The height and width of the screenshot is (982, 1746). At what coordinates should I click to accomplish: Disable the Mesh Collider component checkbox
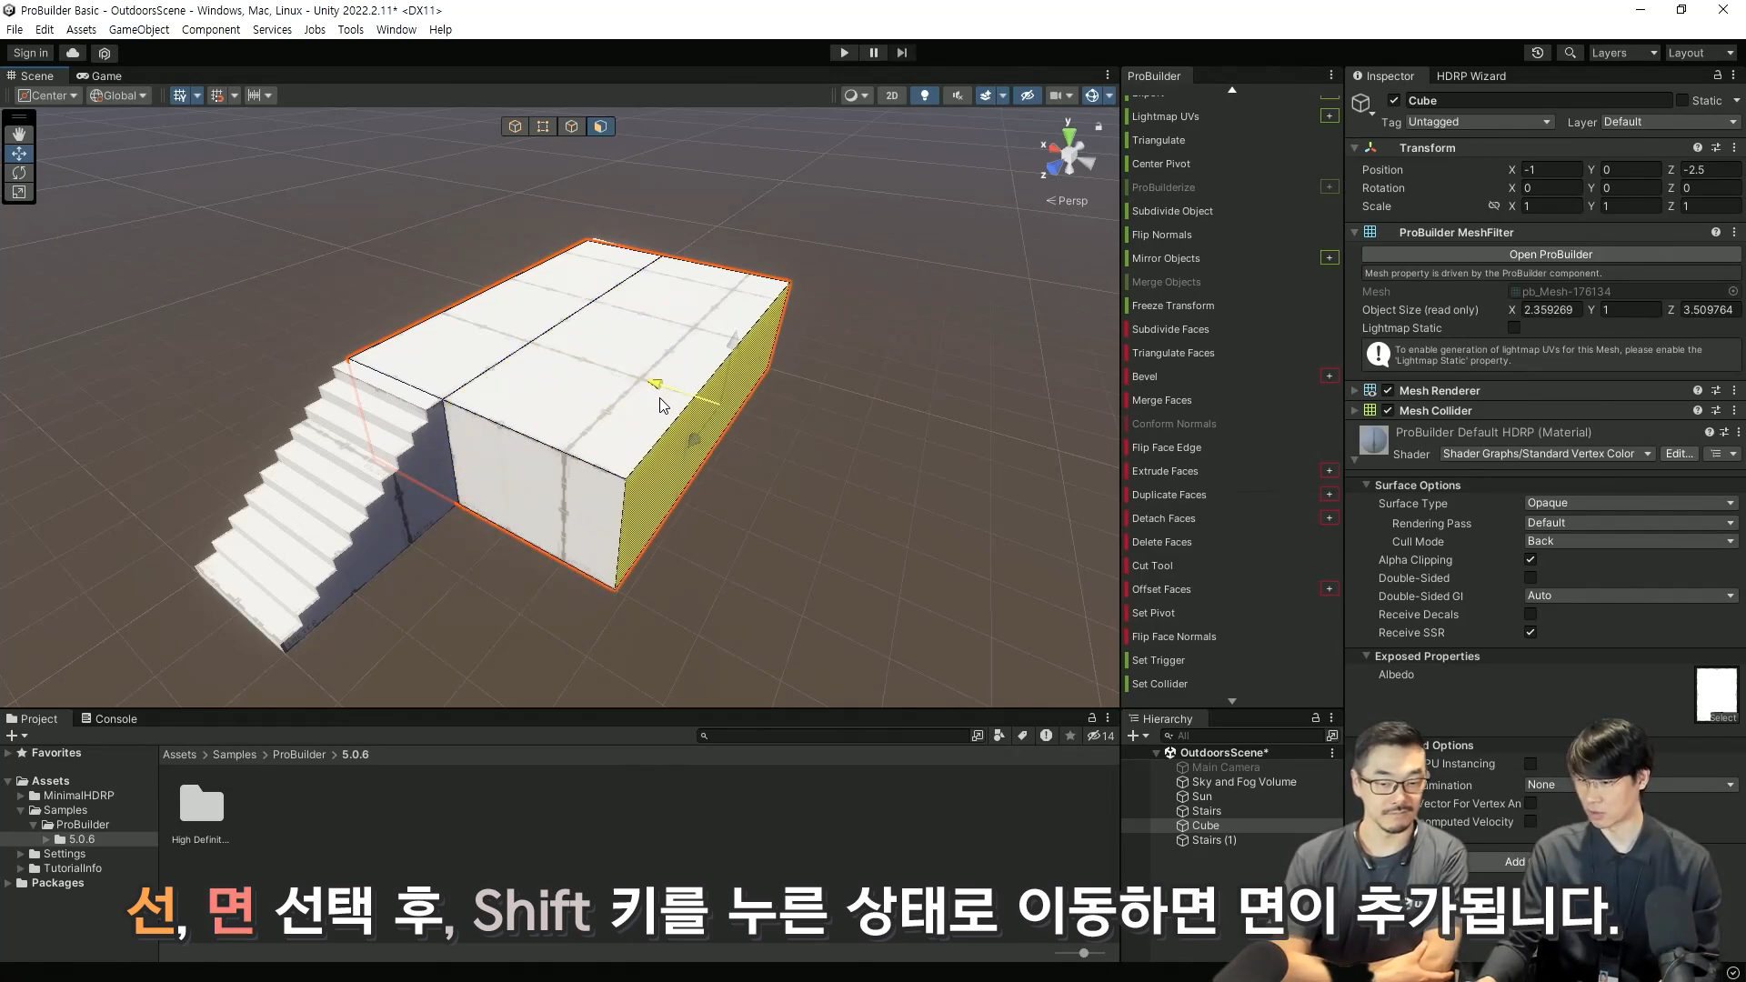1388,411
